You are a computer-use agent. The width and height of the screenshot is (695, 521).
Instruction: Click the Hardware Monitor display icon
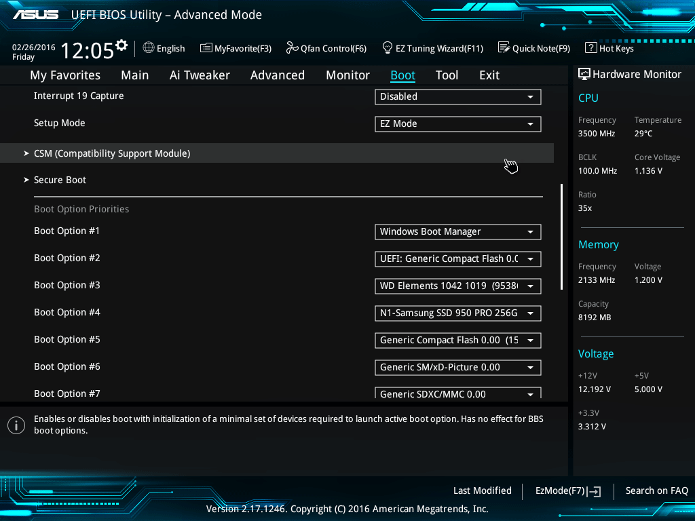coord(584,74)
